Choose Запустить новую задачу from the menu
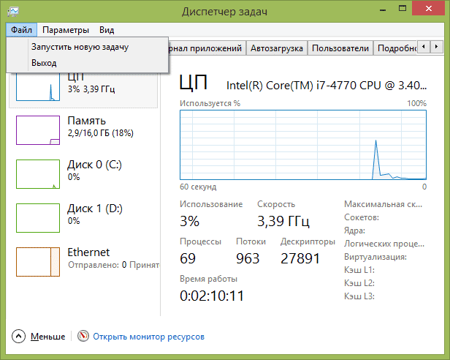Viewport: 450px width, 360px height. click(80, 47)
